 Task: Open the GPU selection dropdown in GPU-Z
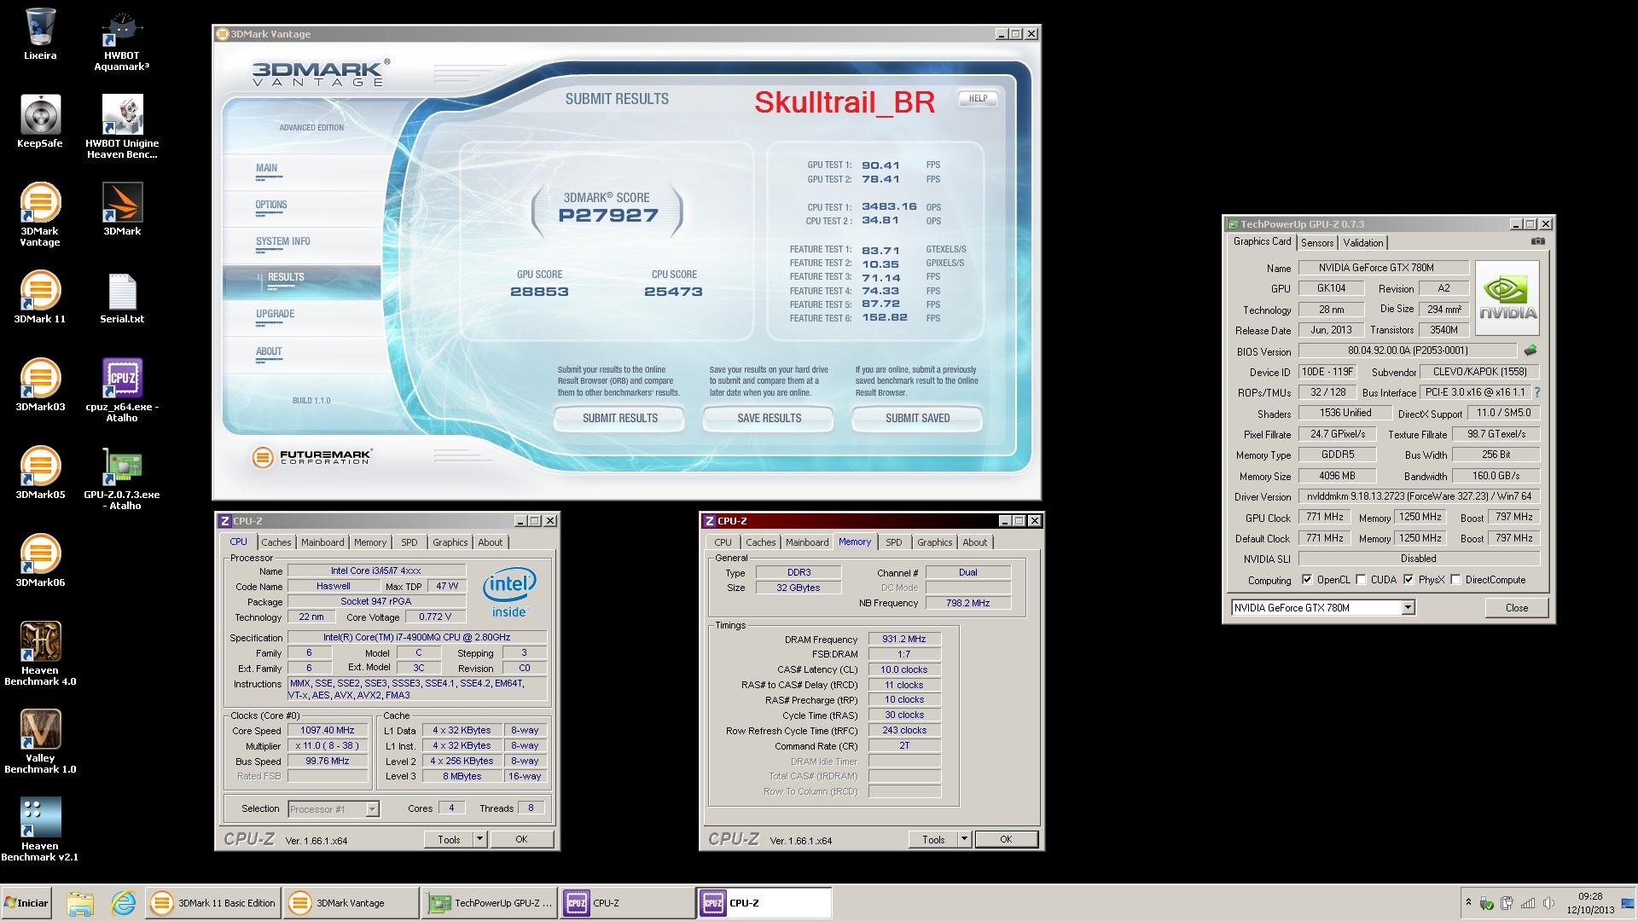(x=1408, y=608)
